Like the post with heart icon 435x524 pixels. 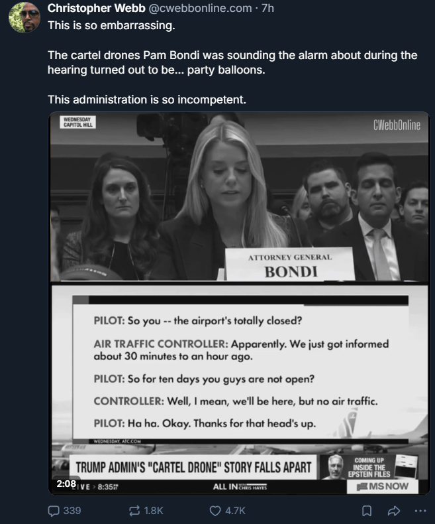[215, 511]
